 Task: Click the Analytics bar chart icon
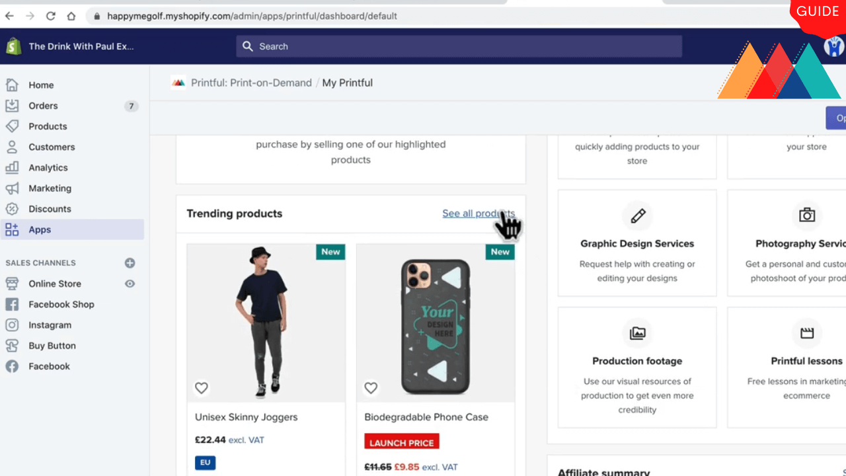pos(12,167)
